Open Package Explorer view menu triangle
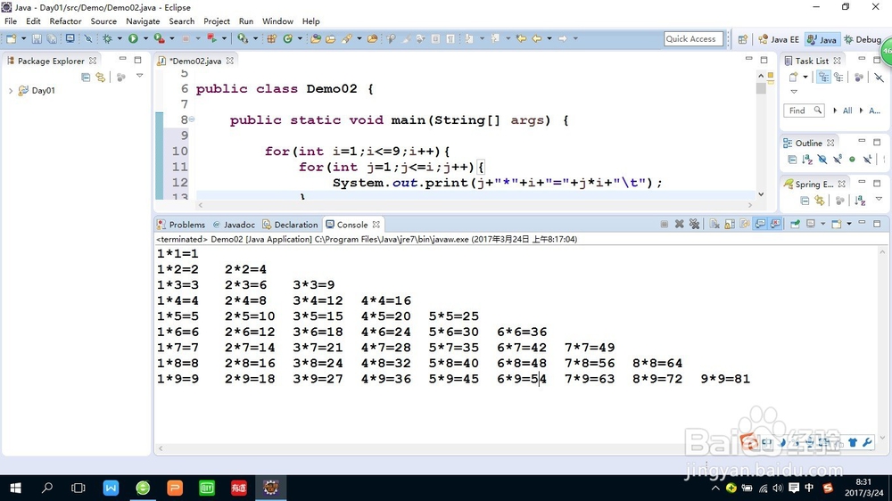 point(139,76)
